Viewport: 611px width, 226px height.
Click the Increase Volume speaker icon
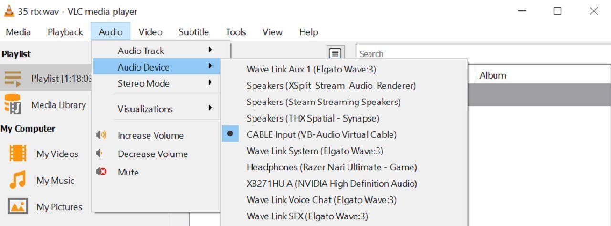(101, 135)
